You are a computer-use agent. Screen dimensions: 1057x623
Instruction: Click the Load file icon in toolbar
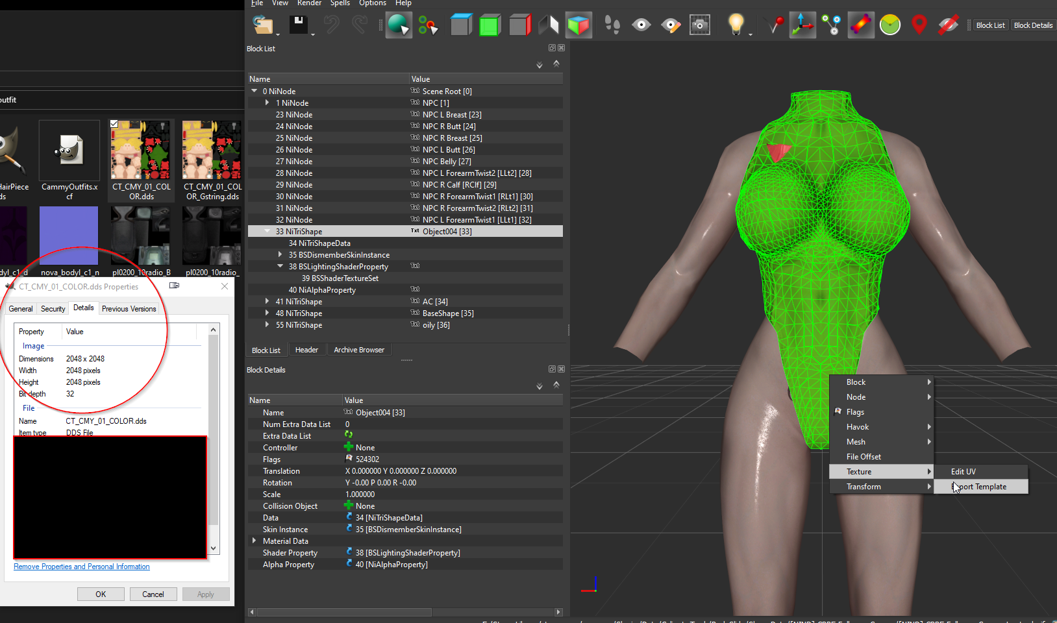(x=263, y=25)
